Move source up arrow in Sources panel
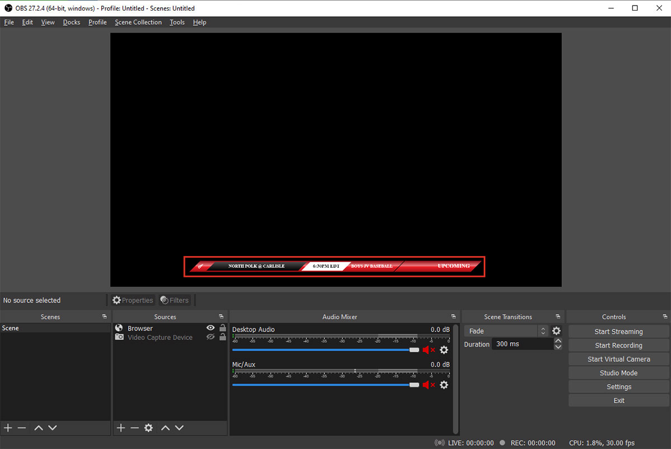The height and width of the screenshot is (449, 671). (166, 428)
